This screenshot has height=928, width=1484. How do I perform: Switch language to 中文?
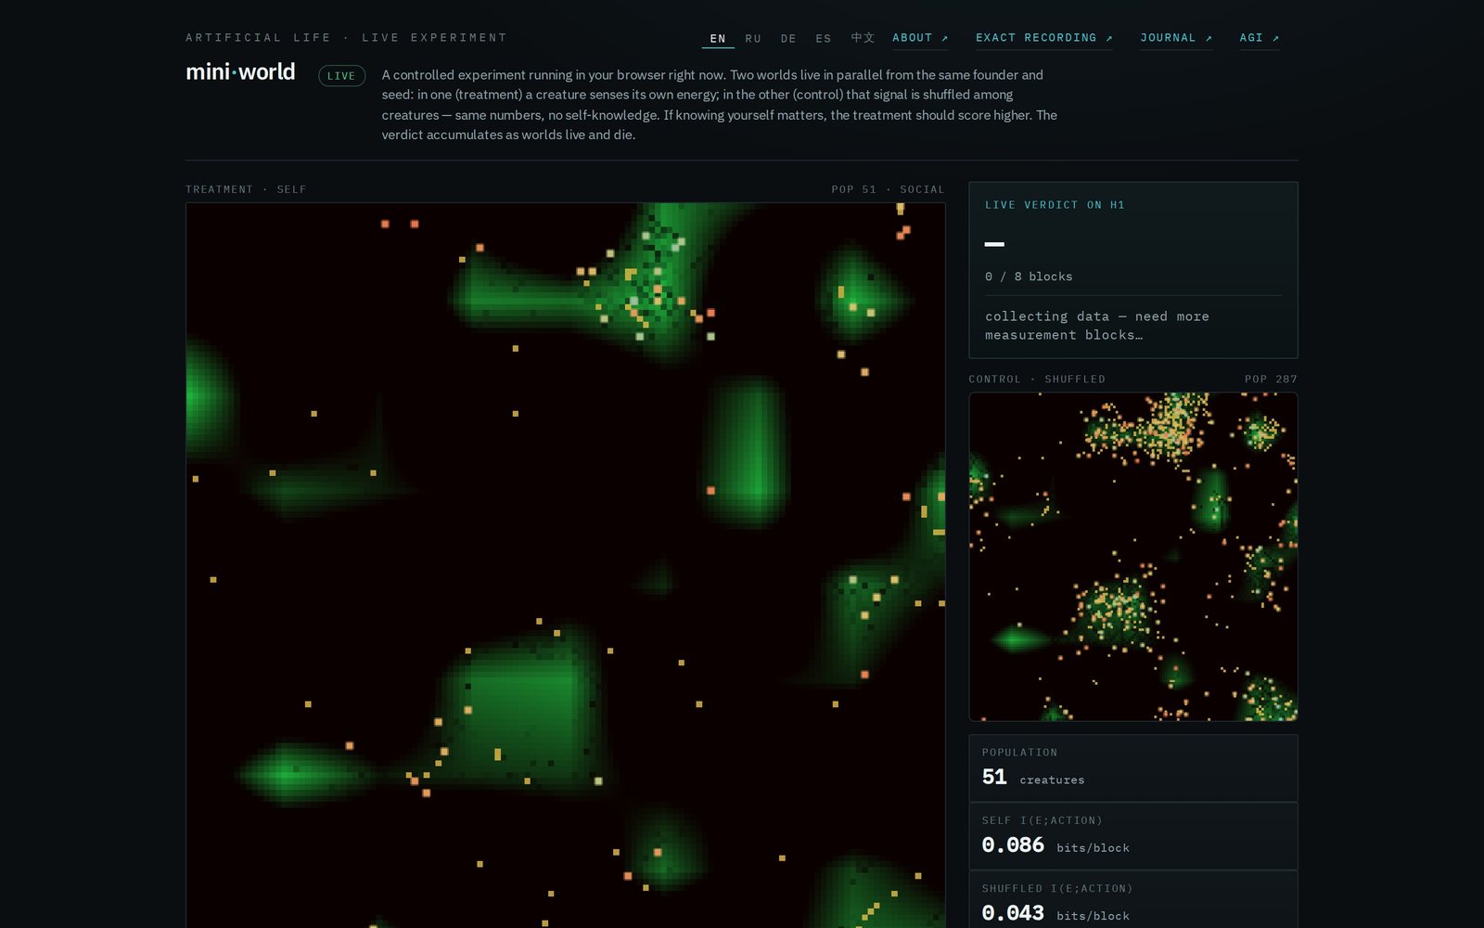tap(863, 38)
